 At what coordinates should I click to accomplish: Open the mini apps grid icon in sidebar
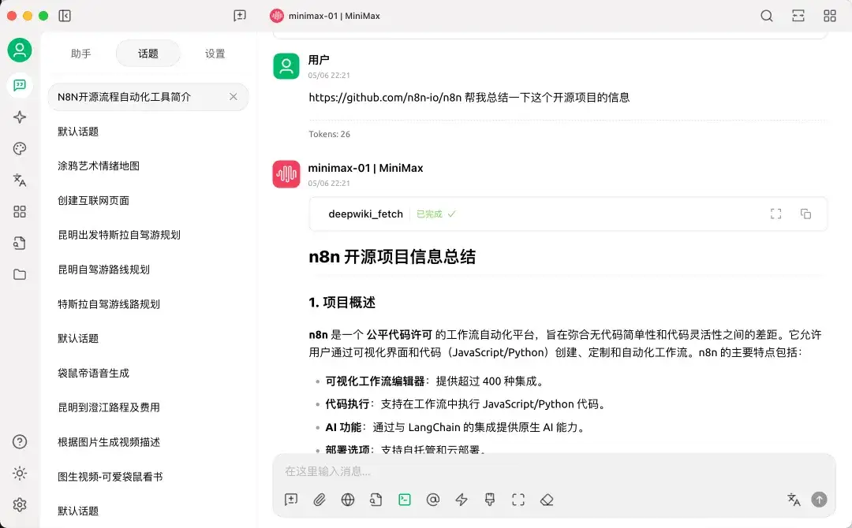(x=20, y=211)
